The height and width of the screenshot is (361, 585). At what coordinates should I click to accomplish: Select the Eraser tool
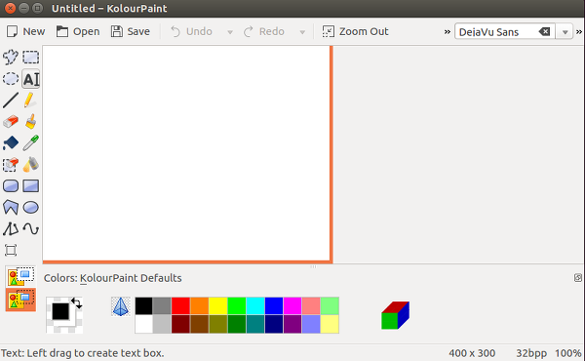tap(11, 122)
